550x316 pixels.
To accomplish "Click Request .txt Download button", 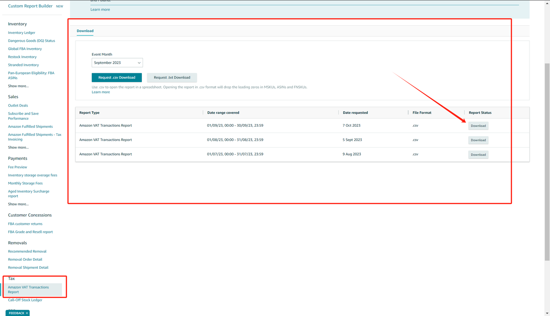I will pos(172,78).
